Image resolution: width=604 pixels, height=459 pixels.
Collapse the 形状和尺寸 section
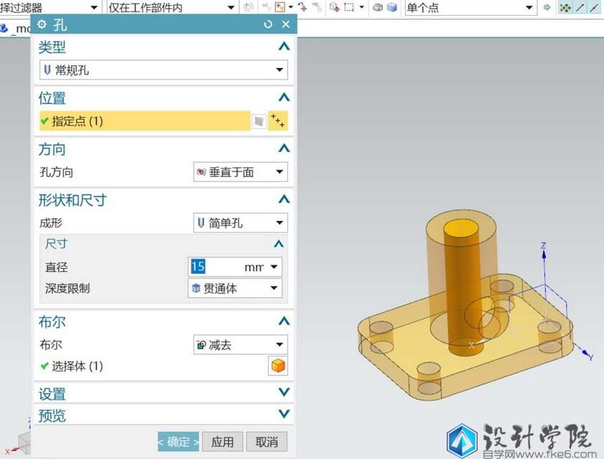click(x=284, y=199)
